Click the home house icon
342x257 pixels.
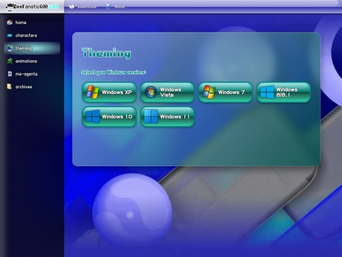point(9,22)
